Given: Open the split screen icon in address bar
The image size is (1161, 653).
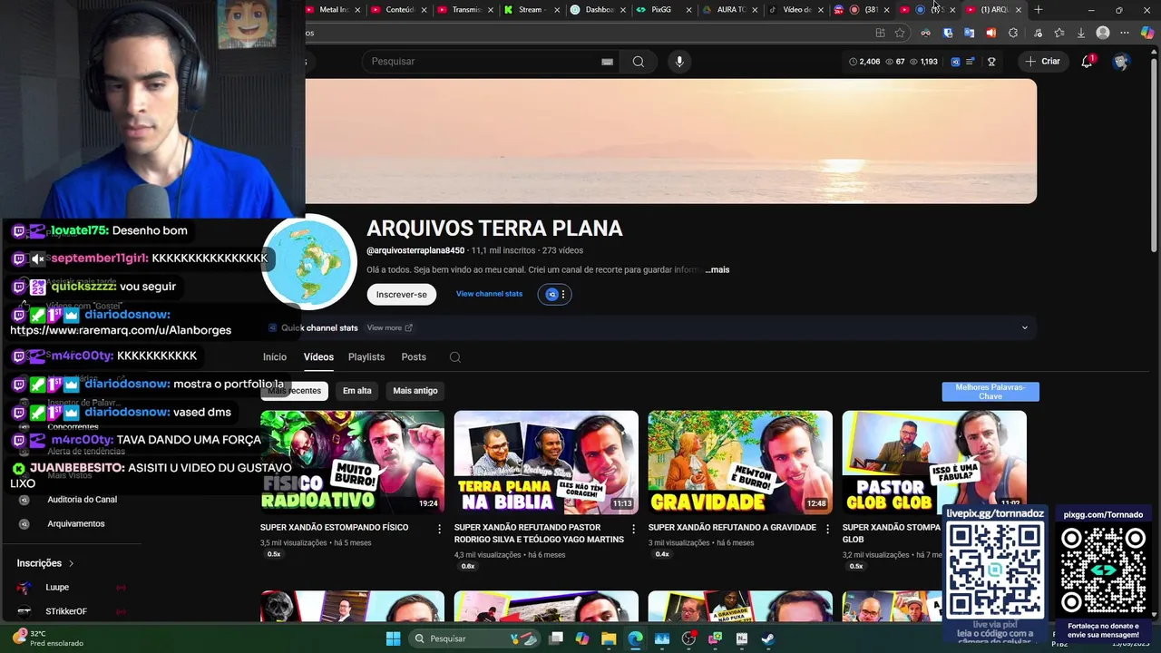Looking at the screenshot, I should click(880, 33).
